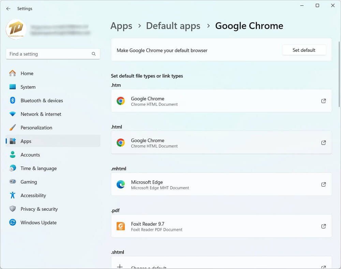Click the .htm file type label
Image resolution: width=341 pixels, height=269 pixels.
116,85
